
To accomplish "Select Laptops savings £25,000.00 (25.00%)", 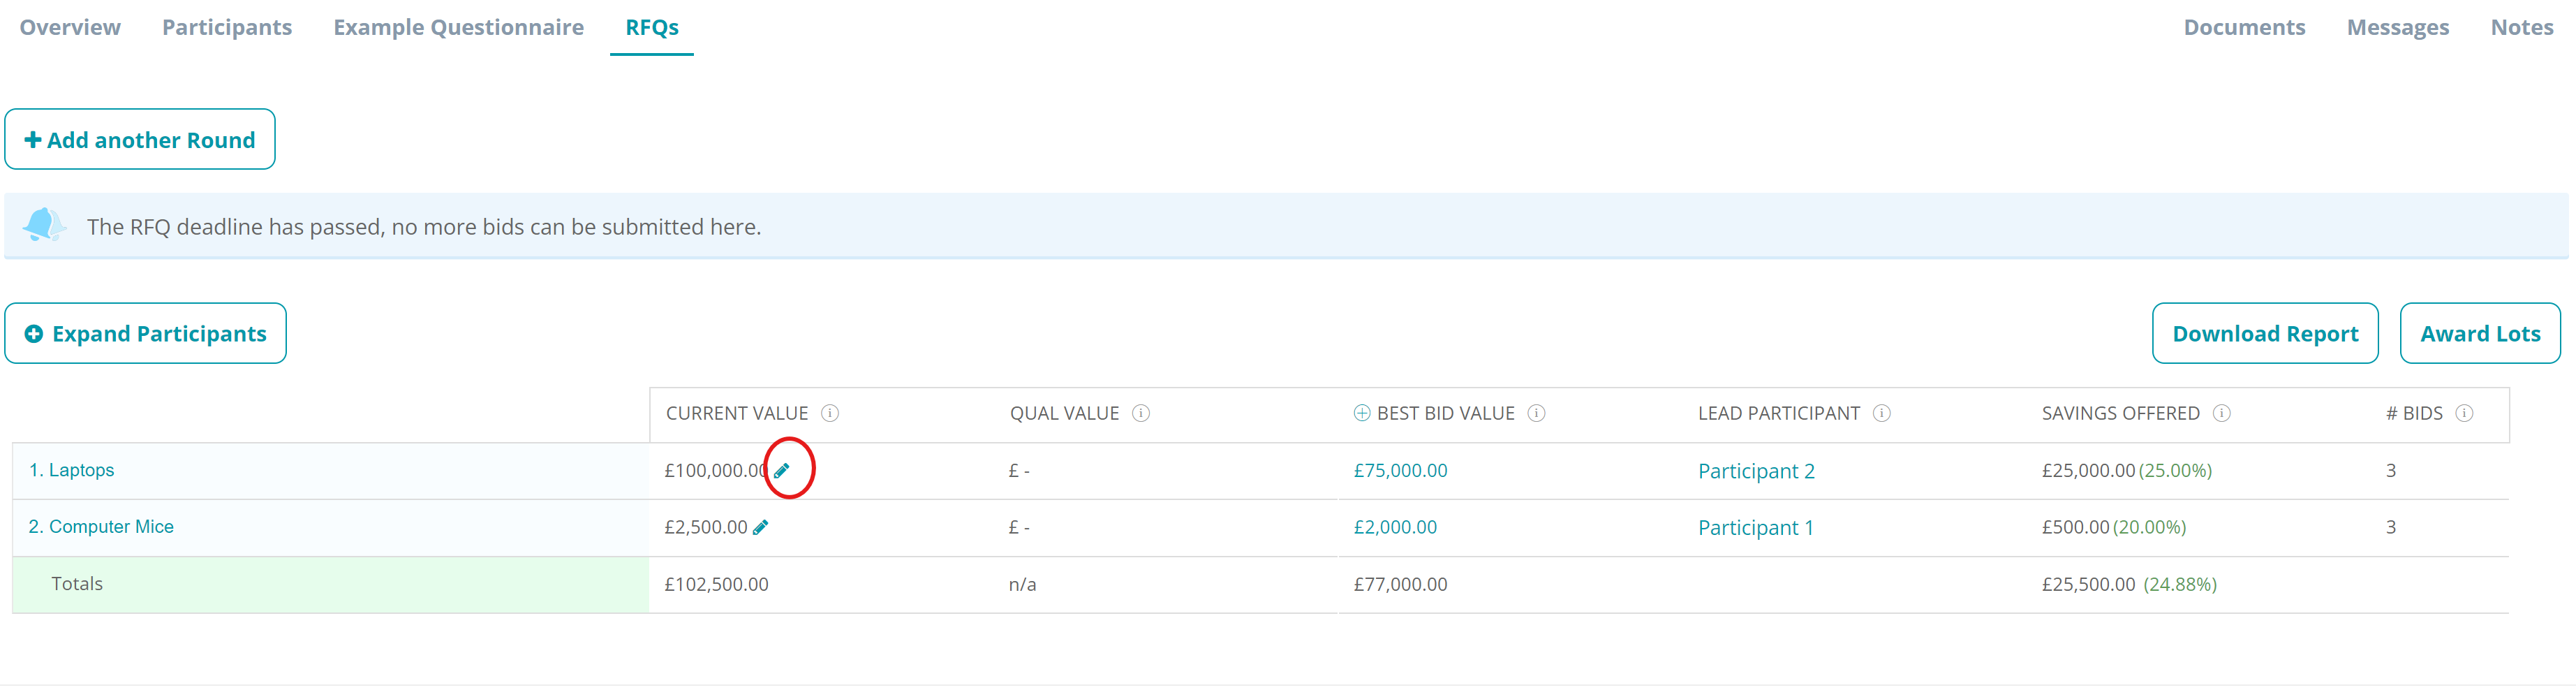I will click(x=2127, y=470).
